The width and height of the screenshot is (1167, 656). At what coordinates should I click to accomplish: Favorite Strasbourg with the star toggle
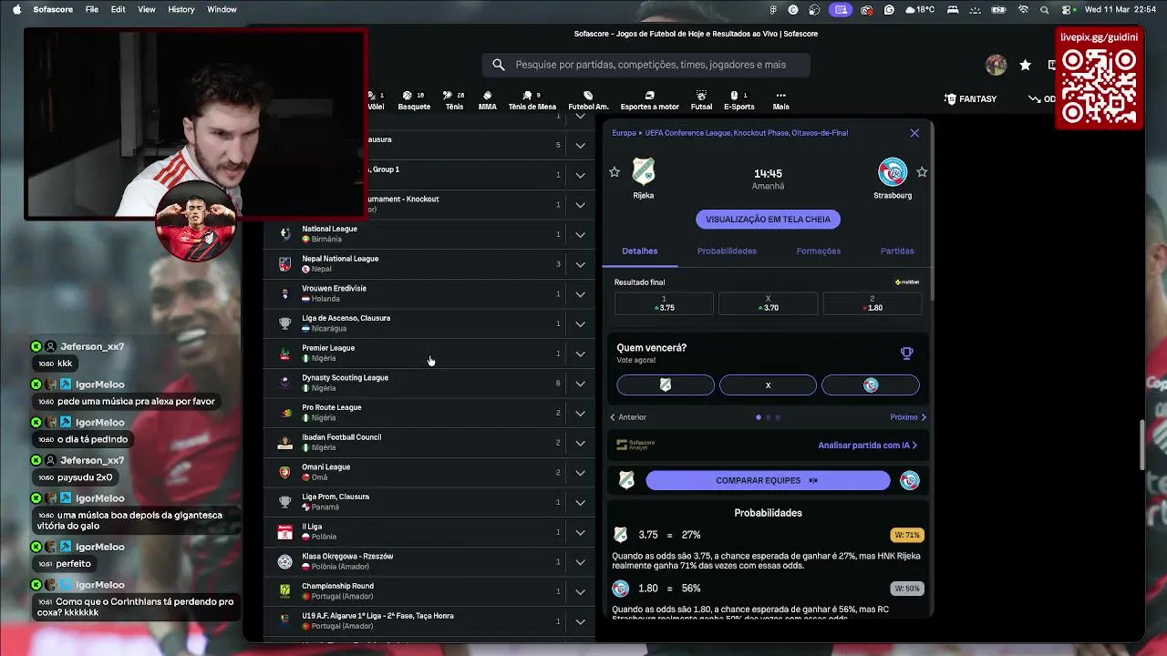point(922,172)
